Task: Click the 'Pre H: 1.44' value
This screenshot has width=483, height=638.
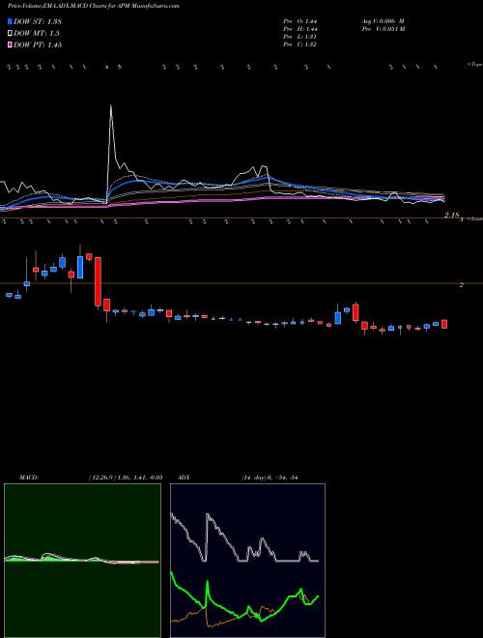Action: click(300, 29)
